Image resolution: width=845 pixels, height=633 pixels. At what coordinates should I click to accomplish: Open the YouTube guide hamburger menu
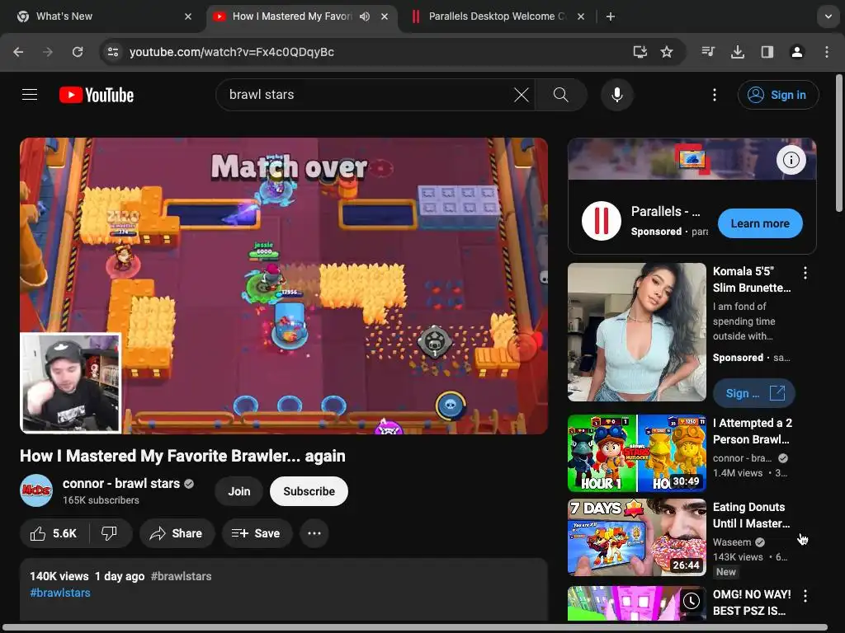(30, 95)
